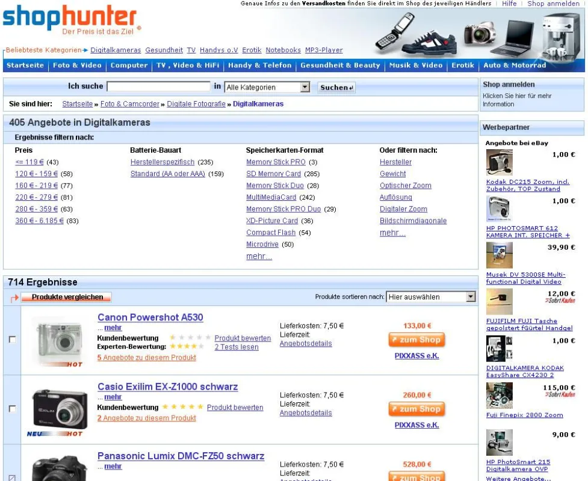Click the Kundenbewertung stars for Casio Exilim

pyautogui.click(x=182, y=407)
